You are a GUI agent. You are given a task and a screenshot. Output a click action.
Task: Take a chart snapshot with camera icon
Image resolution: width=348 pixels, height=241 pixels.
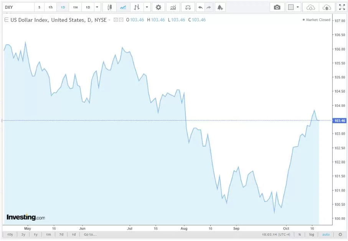[x=277, y=7]
